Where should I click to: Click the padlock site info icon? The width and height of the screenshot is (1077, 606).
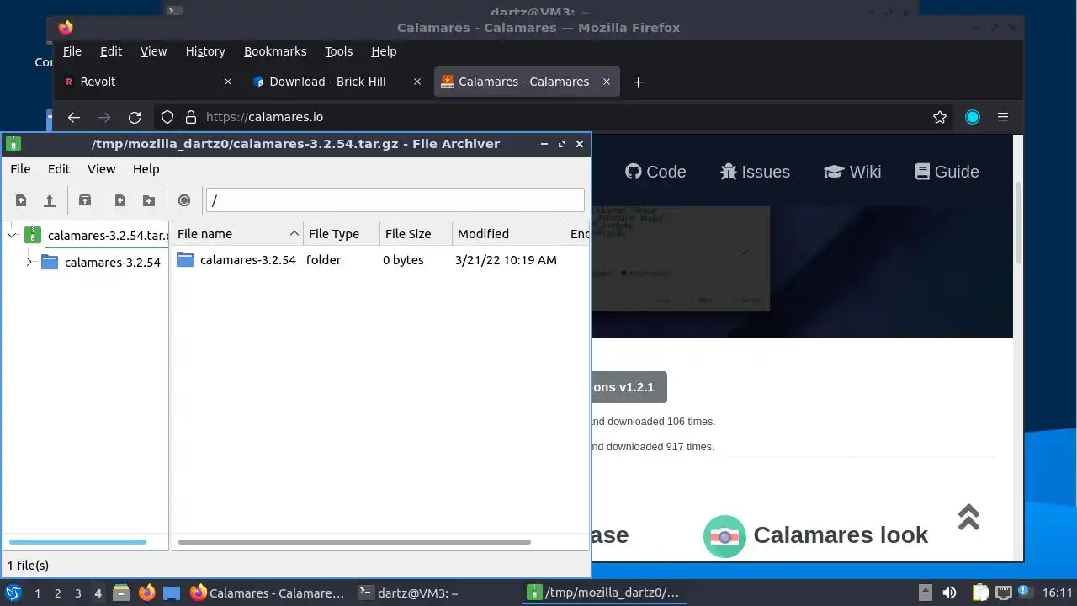[x=190, y=117]
